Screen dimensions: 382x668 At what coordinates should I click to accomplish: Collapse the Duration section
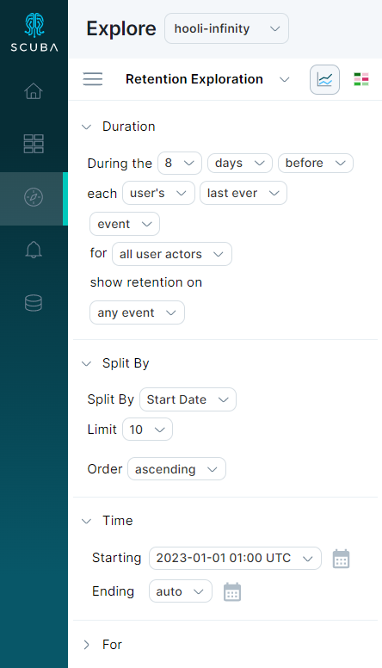(86, 127)
